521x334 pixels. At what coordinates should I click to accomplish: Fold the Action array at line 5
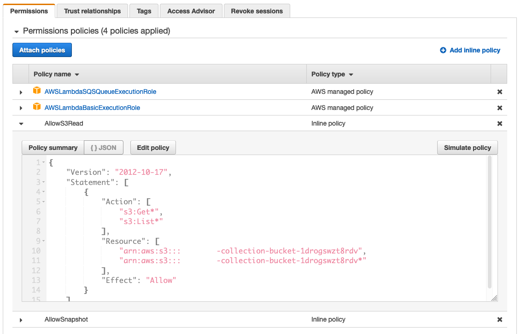click(43, 202)
